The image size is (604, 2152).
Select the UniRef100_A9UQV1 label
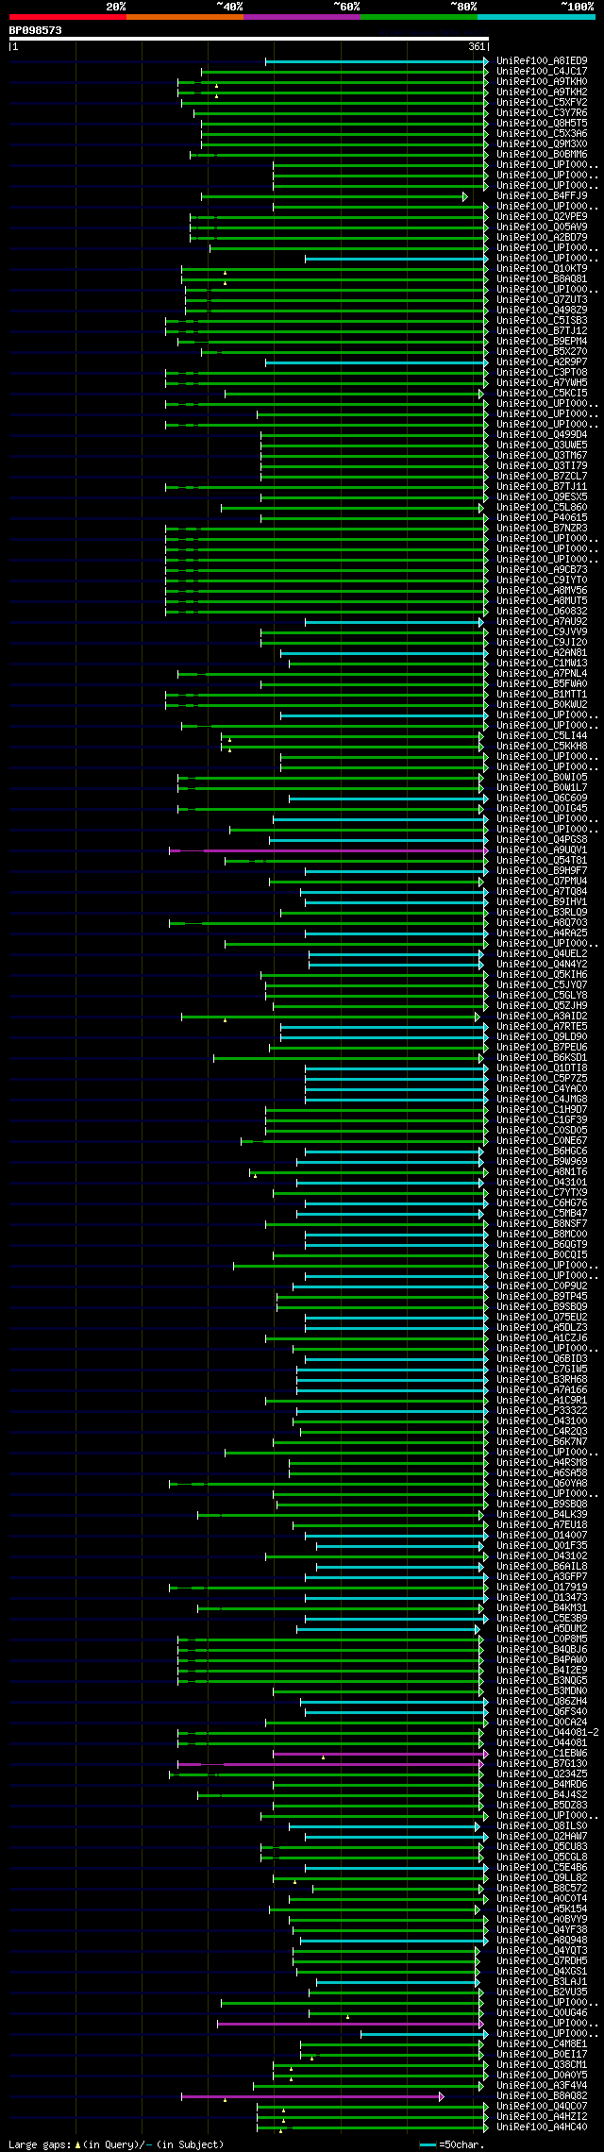click(x=542, y=850)
